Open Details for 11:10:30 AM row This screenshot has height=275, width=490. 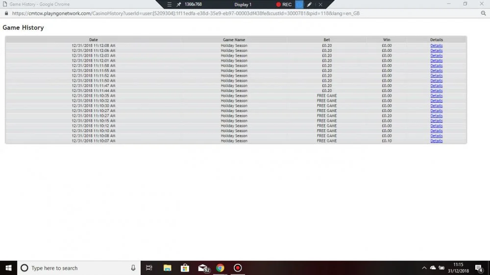coord(436,106)
